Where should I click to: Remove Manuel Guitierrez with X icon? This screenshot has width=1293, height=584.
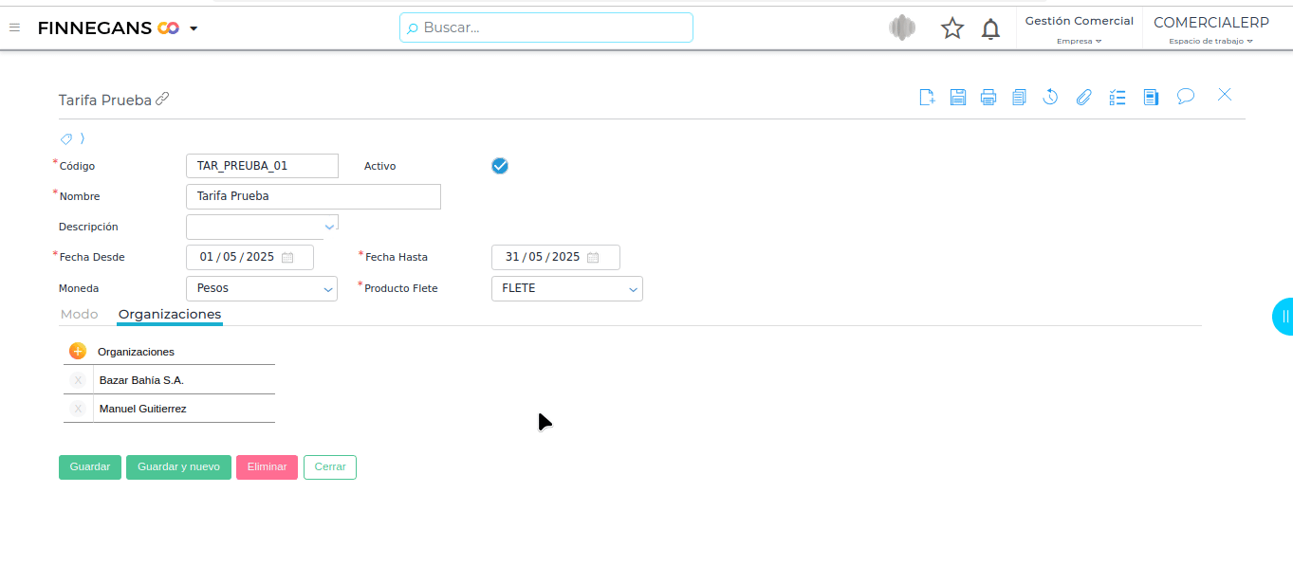click(x=78, y=409)
